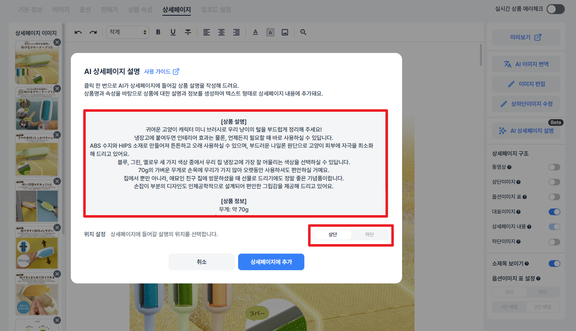Apply underline formatting
The height and width of the screenshot is (331, 576).
click(x=173, y=32)
